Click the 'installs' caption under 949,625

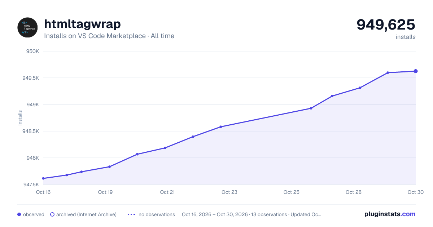tap(406, 37)
